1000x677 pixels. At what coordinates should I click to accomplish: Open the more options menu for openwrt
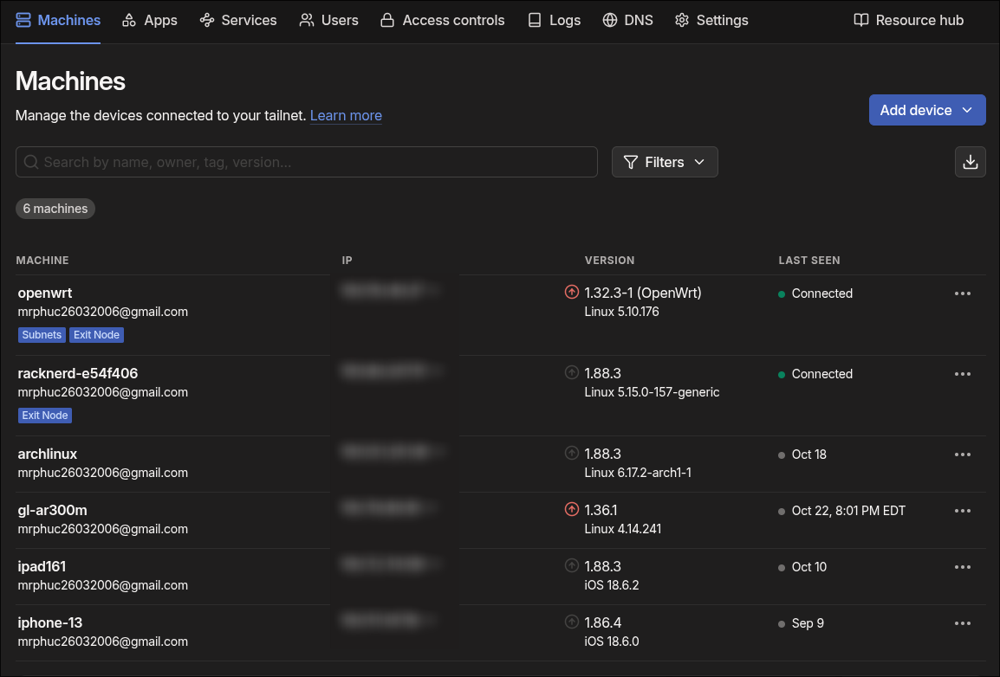(x=963, y=293)
